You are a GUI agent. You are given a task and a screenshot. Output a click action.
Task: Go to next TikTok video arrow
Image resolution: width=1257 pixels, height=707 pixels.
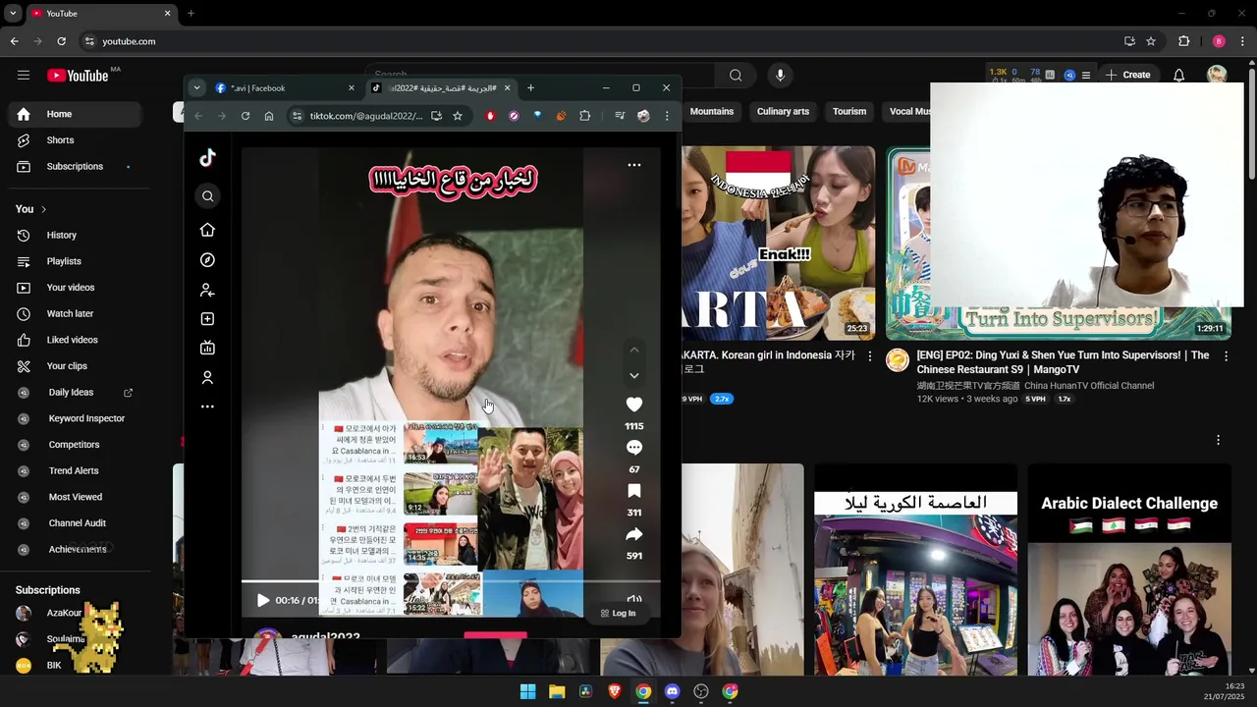tap(634, 376)
